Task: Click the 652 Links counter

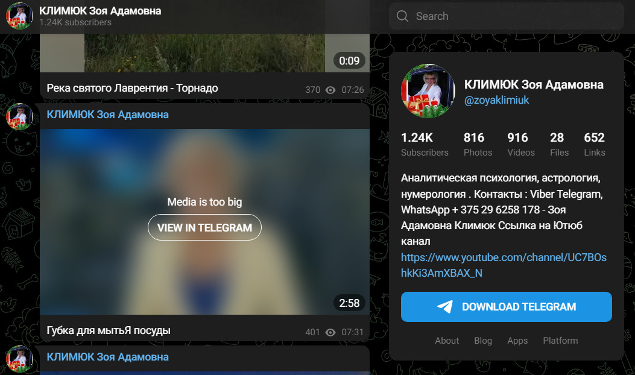Action: pos(595,145)
